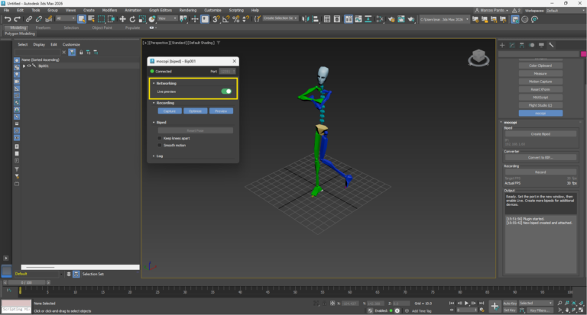Open the Modify panel tab icon
Image resolution: width=587 pixels, height=315 pixels.
512,45
